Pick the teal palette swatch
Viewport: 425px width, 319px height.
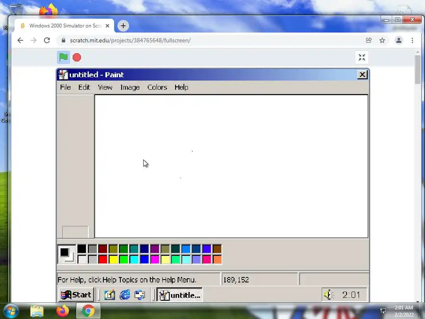coord(134,249)
